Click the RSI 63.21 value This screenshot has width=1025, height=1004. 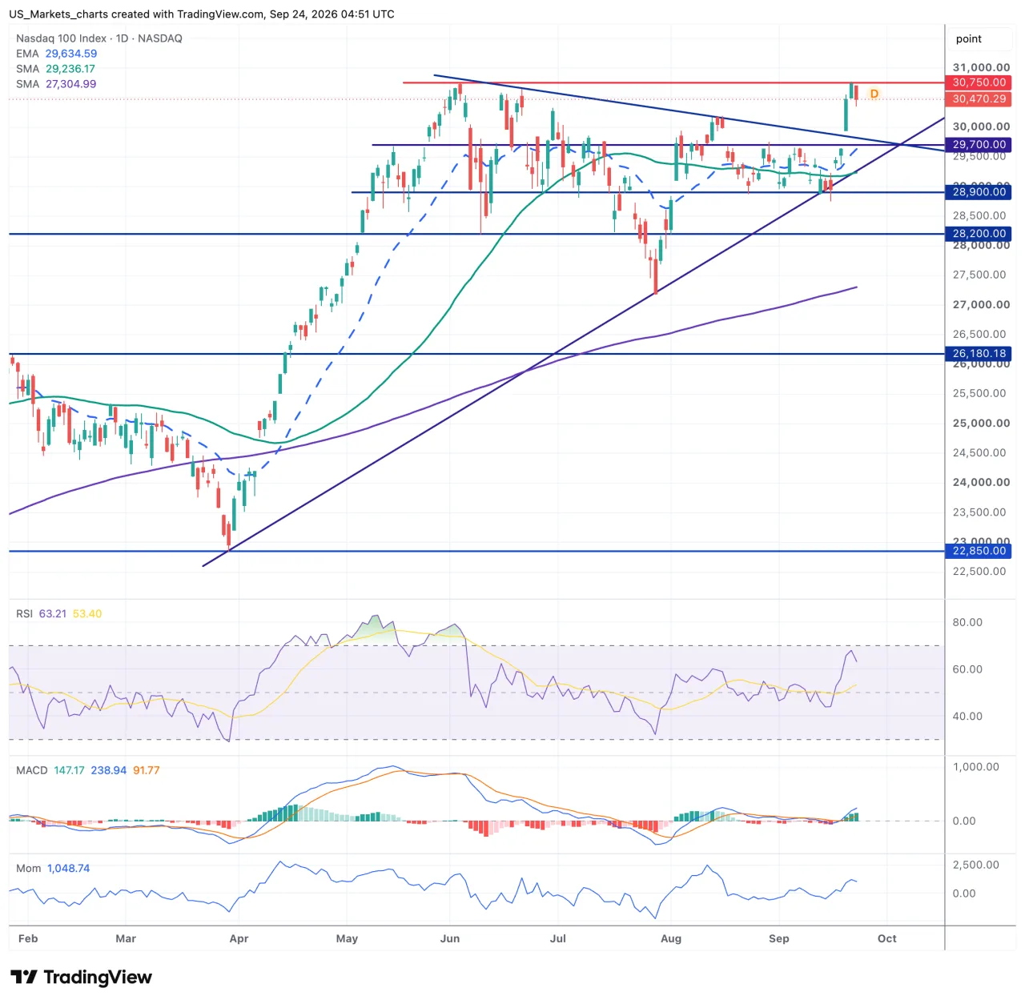(x=53, y=614)
